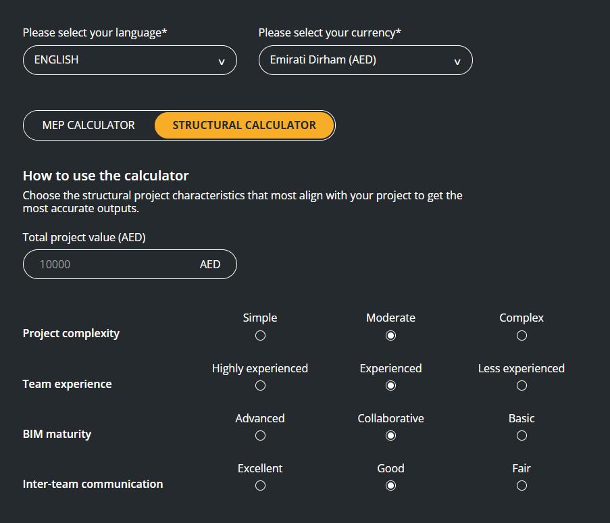Set BIM maturity to Advanced

tap(260, 436)
